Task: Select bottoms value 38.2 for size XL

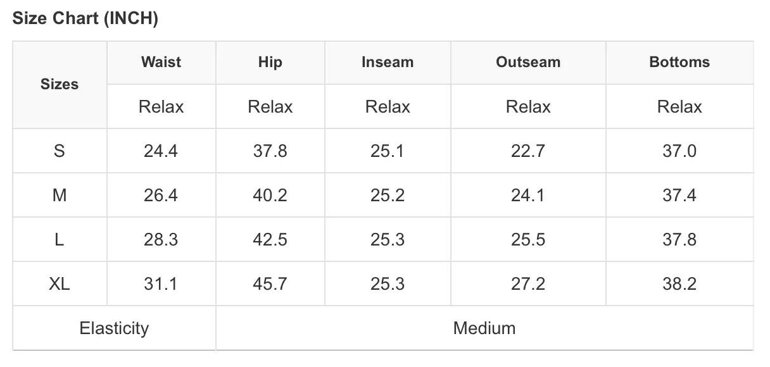Action: click(x=679, y=284)
